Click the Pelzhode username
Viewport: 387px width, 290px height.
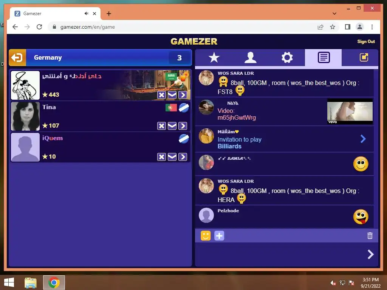228,211
